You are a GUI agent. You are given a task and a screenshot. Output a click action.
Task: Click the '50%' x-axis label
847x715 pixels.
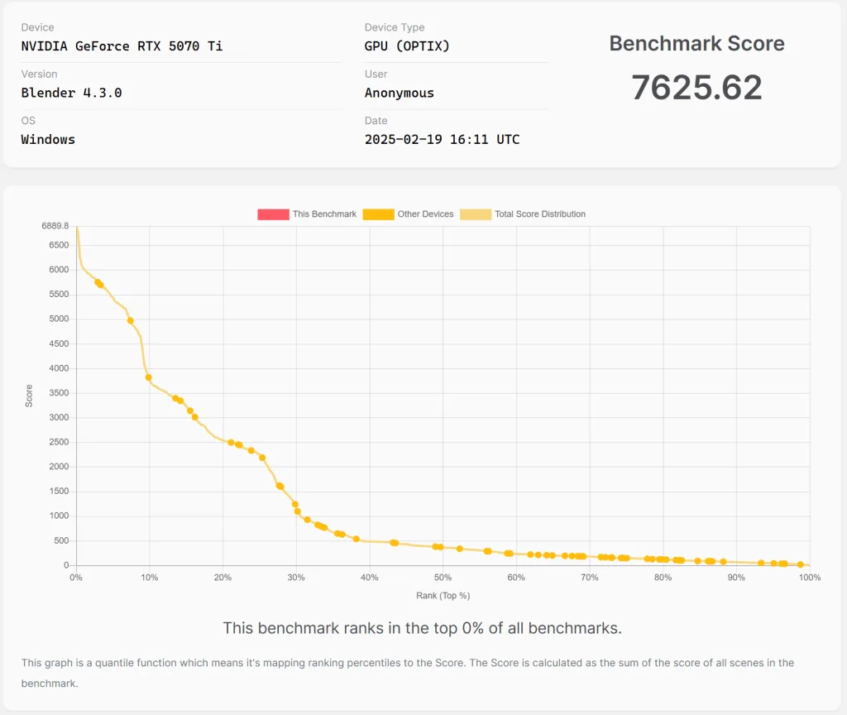click(x=443, y=578)
